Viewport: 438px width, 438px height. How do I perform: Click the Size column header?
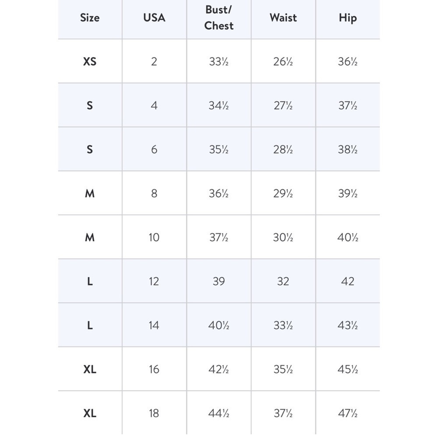(90, 18)
